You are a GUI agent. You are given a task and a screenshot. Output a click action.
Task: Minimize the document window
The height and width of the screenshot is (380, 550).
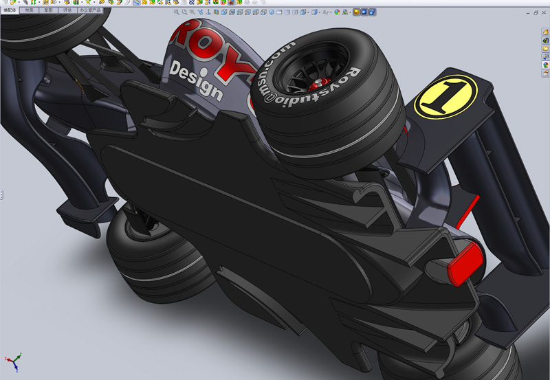[528, 12]
